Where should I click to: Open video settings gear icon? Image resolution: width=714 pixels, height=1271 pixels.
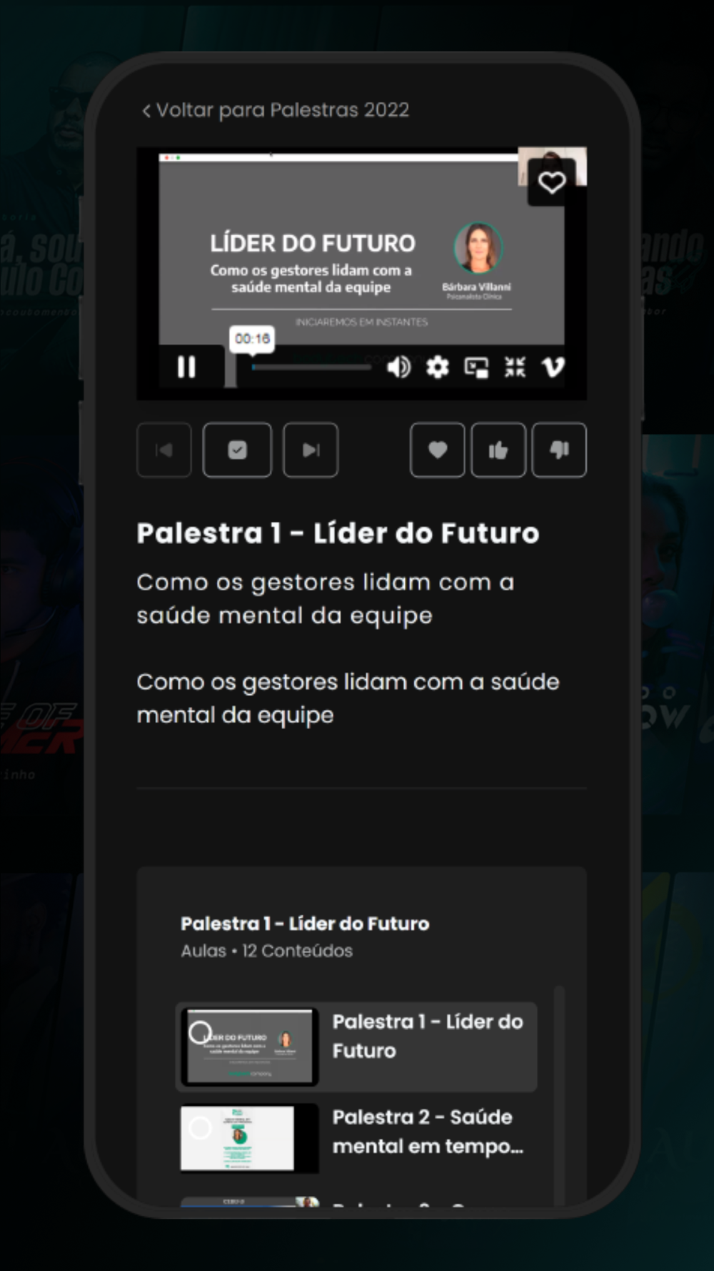pos(438,367)
